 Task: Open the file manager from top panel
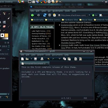point(33,2)
